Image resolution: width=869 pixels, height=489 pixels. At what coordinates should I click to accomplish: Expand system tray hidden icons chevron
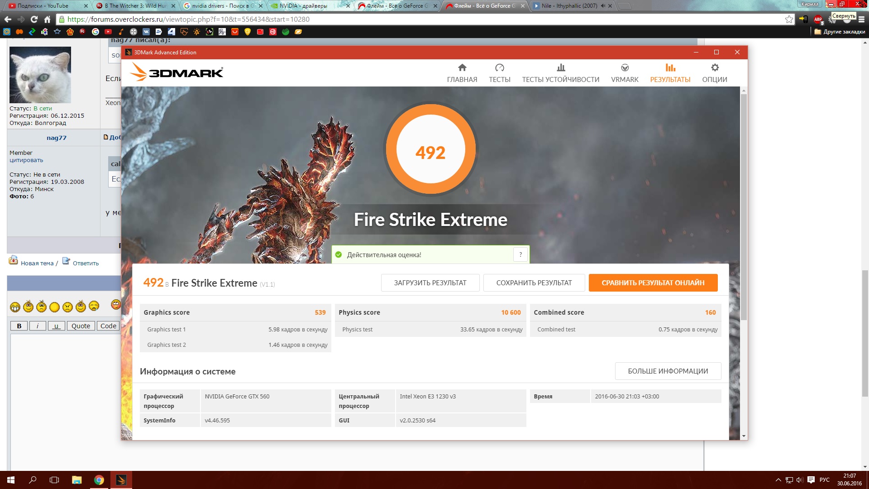click(778, 480)
